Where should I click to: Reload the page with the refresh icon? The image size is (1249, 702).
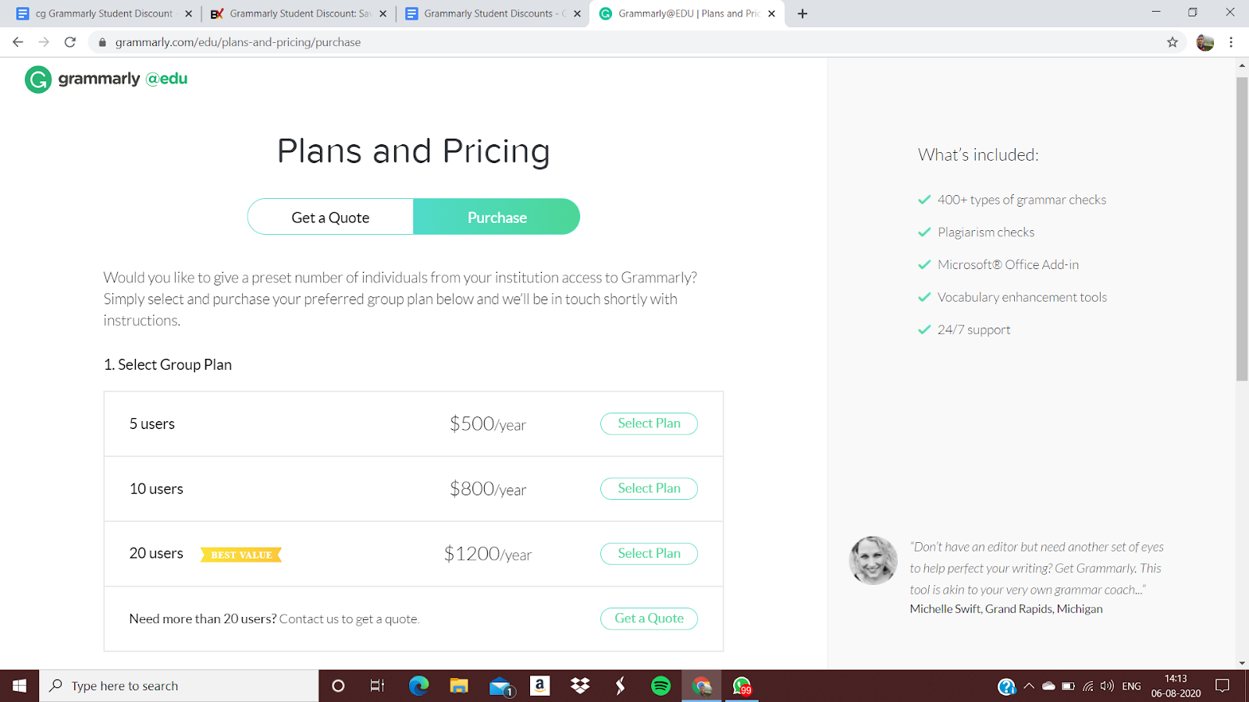(71, 42)
